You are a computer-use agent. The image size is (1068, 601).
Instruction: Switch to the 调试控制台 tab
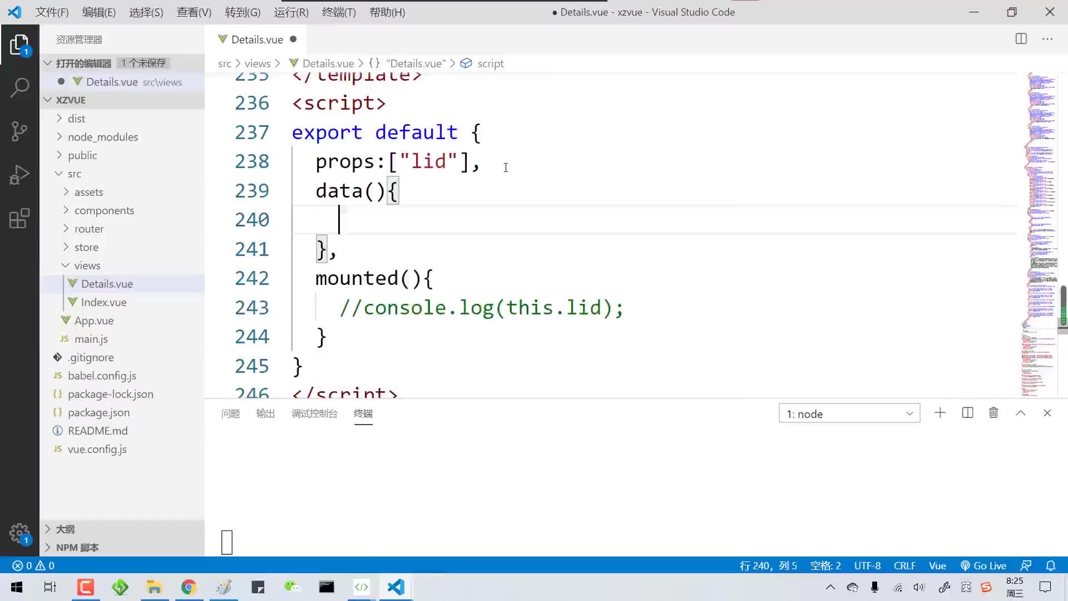[x=314, y=413]
